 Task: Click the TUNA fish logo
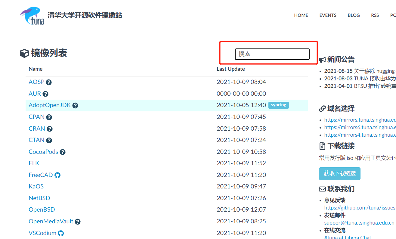tap(32, 16)
